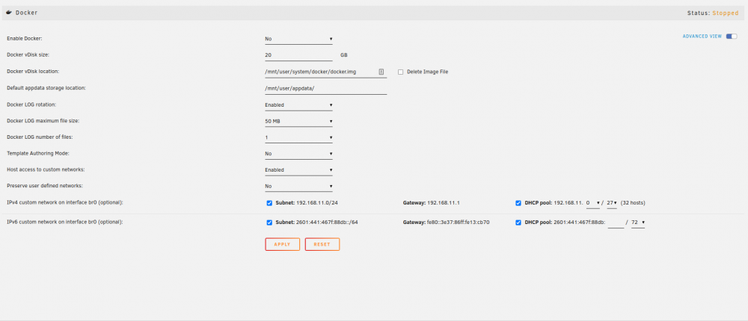Open the Host access to custom networks dropdown
This screenshot has width=748, height=321.
(x=298, y=170)
